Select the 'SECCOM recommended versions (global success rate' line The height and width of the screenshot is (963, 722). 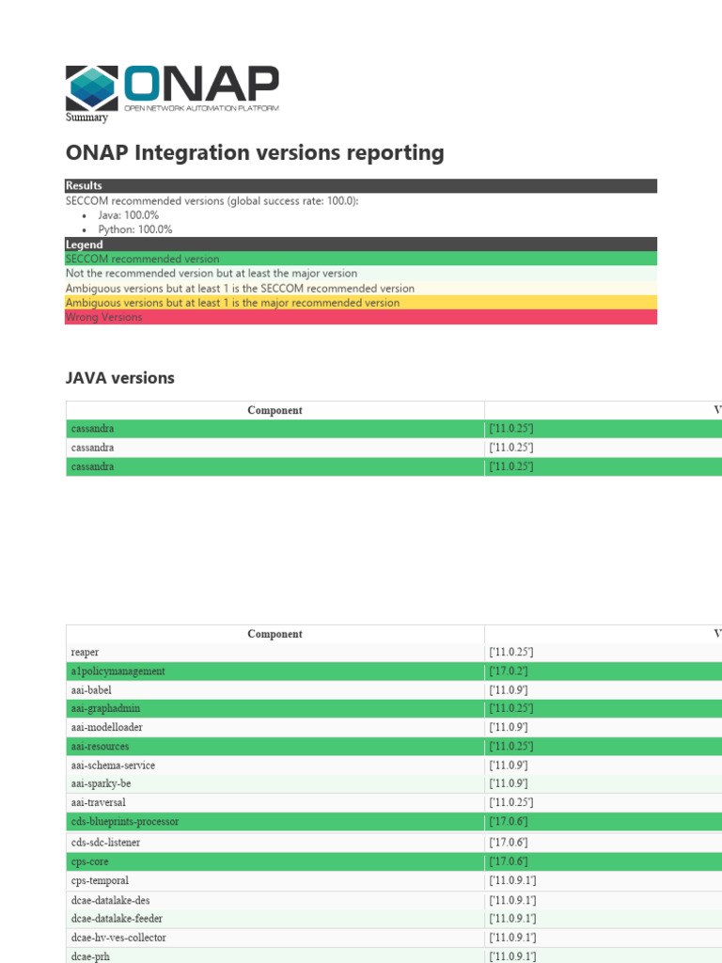(x=212, y=201)
